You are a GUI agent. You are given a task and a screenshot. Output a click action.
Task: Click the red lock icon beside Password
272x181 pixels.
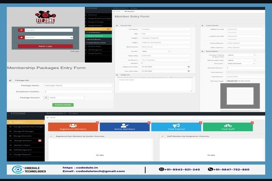21,37
